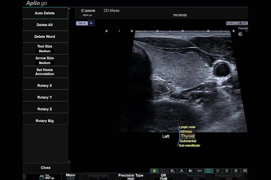Click the 2022/06/01 timestamp box
Viewport: 271px width, 180px height.
pos(237,23)
